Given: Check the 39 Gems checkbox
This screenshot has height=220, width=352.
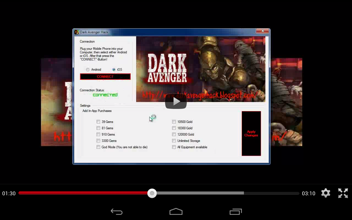Looking at the screenshot, I should 98,122.
